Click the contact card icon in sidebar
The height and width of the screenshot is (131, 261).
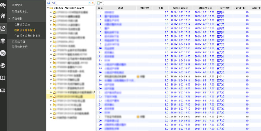tap(3, 90)
